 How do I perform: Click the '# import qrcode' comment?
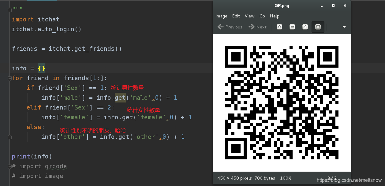[x=39, y=166]
